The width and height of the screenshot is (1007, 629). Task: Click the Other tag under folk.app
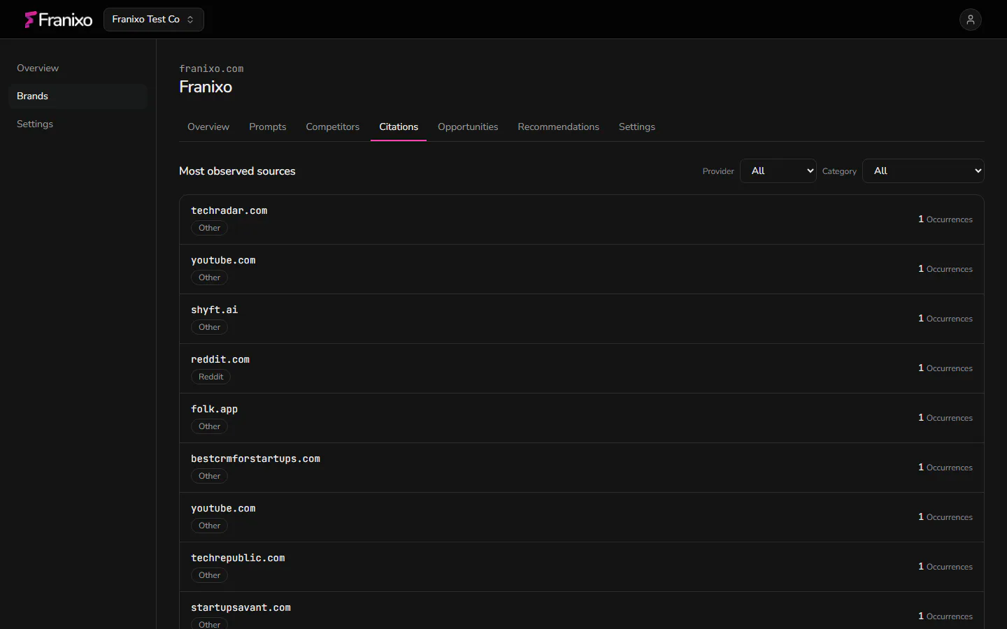[x=209, y=426]
